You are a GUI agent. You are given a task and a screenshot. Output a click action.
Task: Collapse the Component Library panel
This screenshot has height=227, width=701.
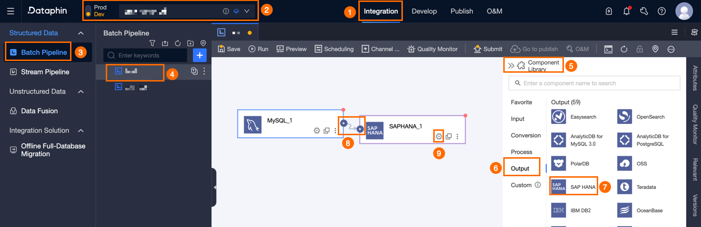[511, 65]
